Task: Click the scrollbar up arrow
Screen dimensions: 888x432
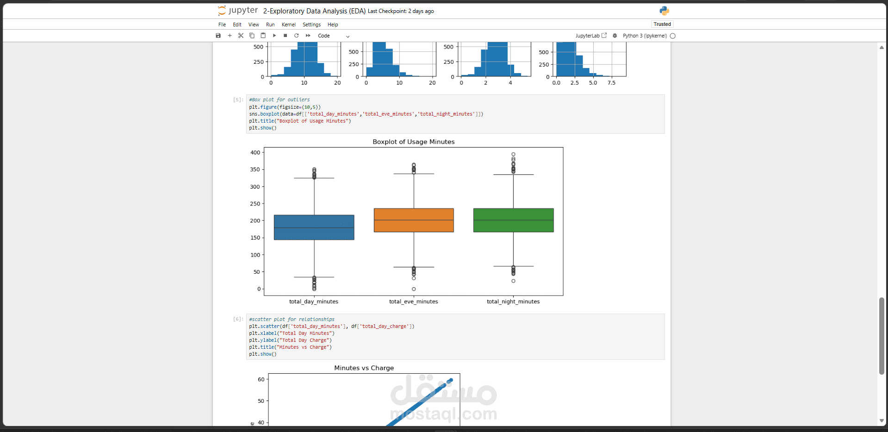Action: tap(882, 47)
